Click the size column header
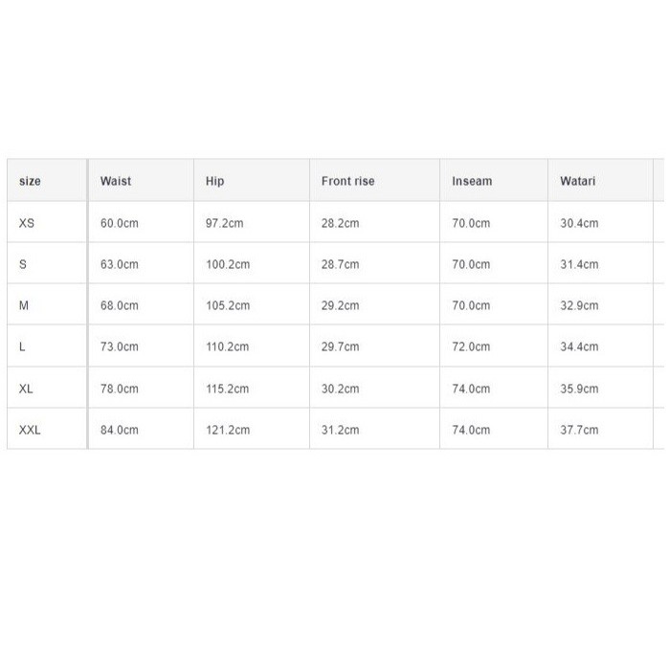669x669 pixels. 30,181
